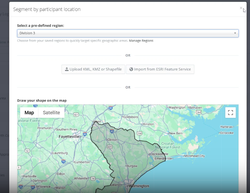Open the Manage Regions link

click(141, 41)
